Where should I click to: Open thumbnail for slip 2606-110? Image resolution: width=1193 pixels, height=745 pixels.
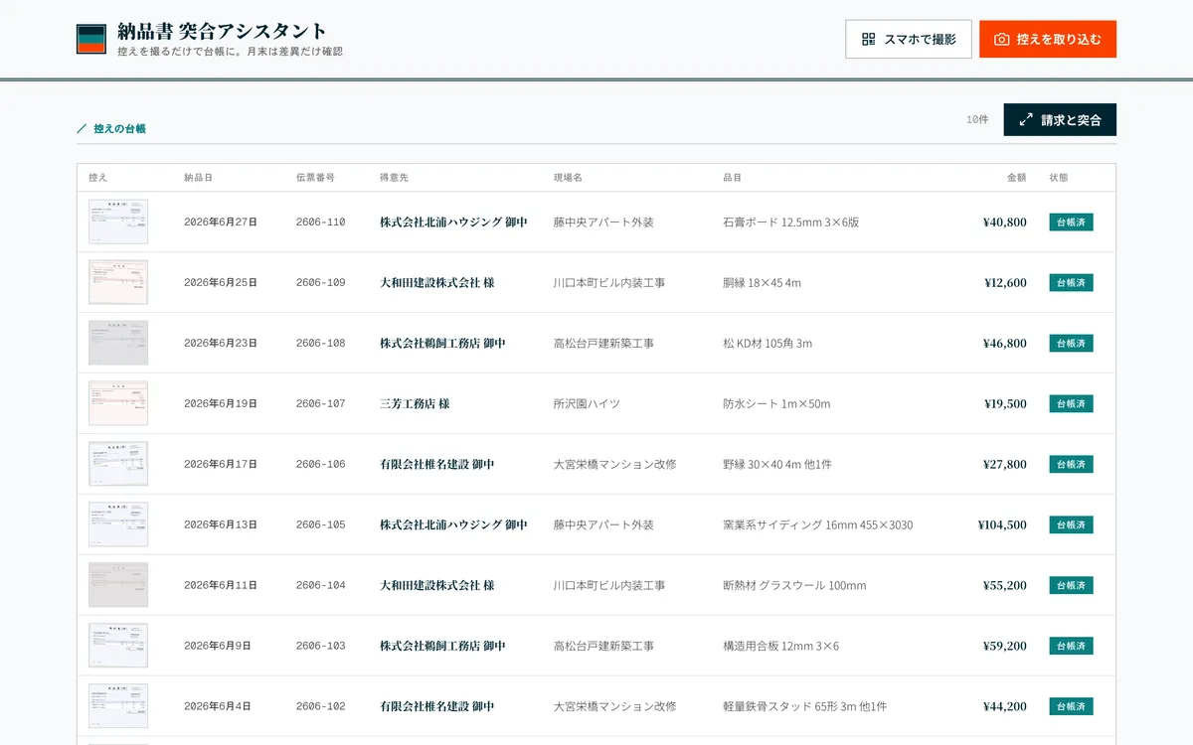click(118, 222)
